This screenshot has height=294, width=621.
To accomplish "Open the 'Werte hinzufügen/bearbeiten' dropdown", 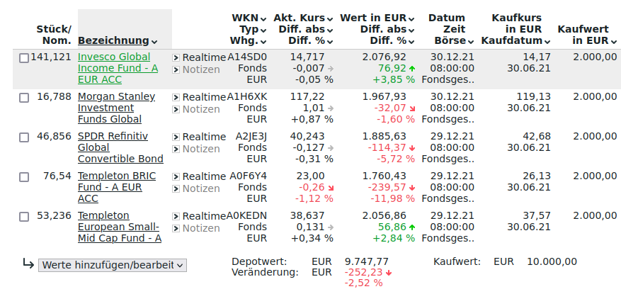I will [113, 265].
